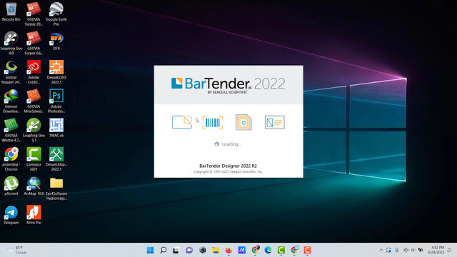Select Internet Download Manager desktop icon
Image resolution: width=457 pixels, height=257 pixels.
click(x=11, y=101)
